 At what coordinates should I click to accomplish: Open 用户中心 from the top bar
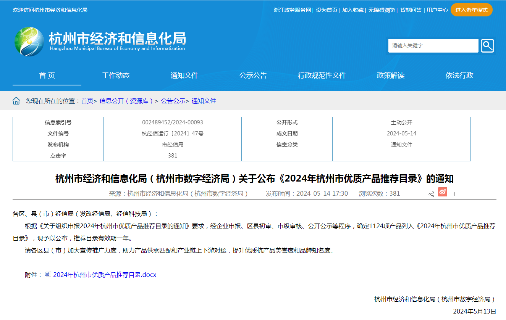436,10
